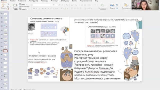Viewport: 160px width, 90px height.
Task: Align text to the right
Action: (x=78, y=8)
